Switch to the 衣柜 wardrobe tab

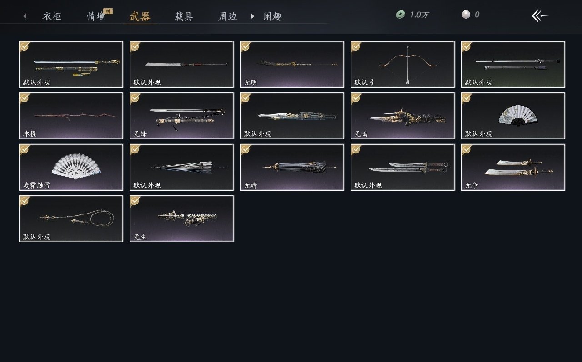point(52,17)
